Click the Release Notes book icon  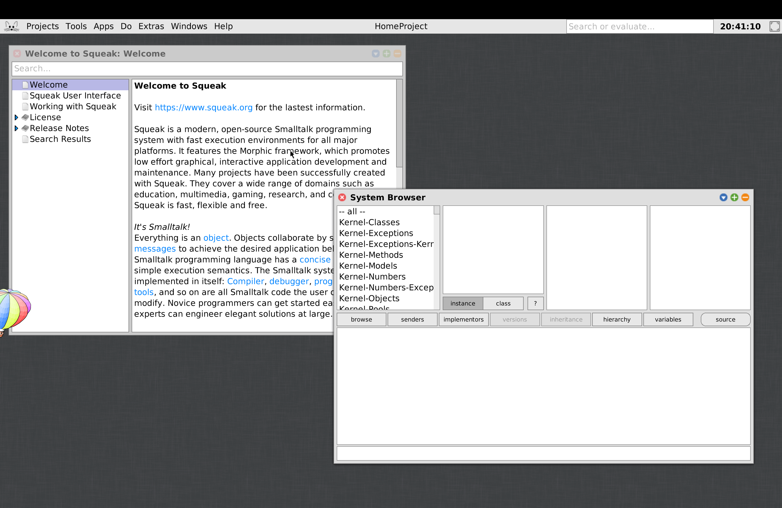tap(25, 128)
